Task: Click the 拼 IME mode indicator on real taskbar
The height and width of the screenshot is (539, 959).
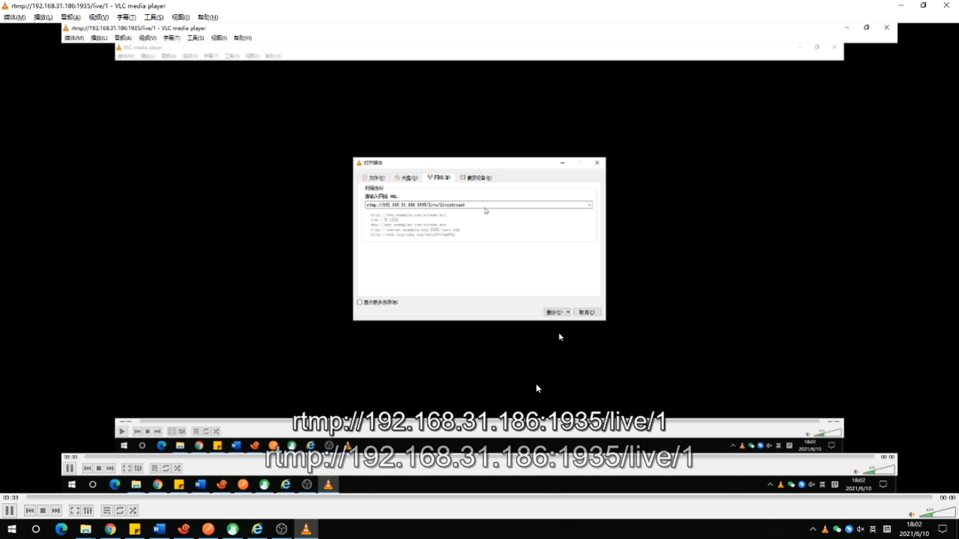Action: (x=887, y=529)
